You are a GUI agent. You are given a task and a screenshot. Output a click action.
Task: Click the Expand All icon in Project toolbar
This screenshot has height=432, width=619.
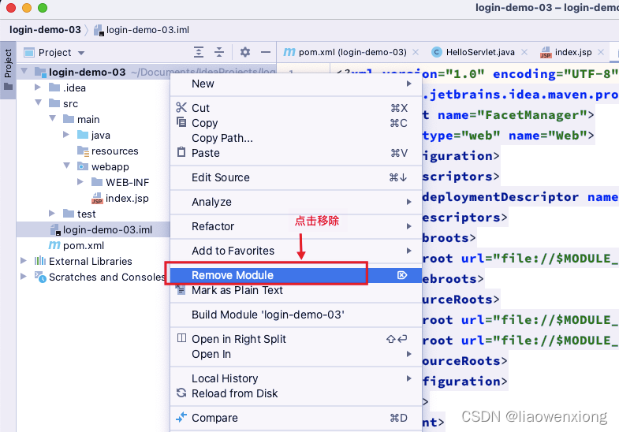(x=199, y=52)
